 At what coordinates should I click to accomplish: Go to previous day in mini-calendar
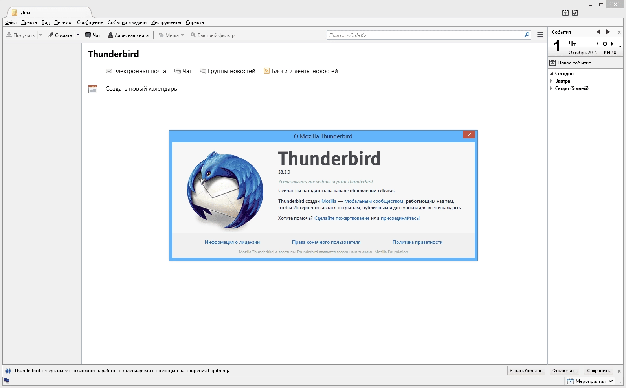coord(598,44)
